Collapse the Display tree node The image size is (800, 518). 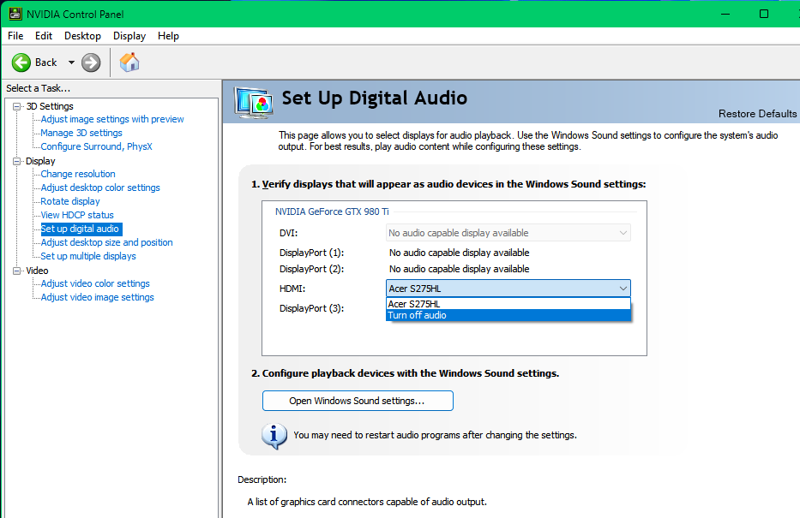click(17, 161)
